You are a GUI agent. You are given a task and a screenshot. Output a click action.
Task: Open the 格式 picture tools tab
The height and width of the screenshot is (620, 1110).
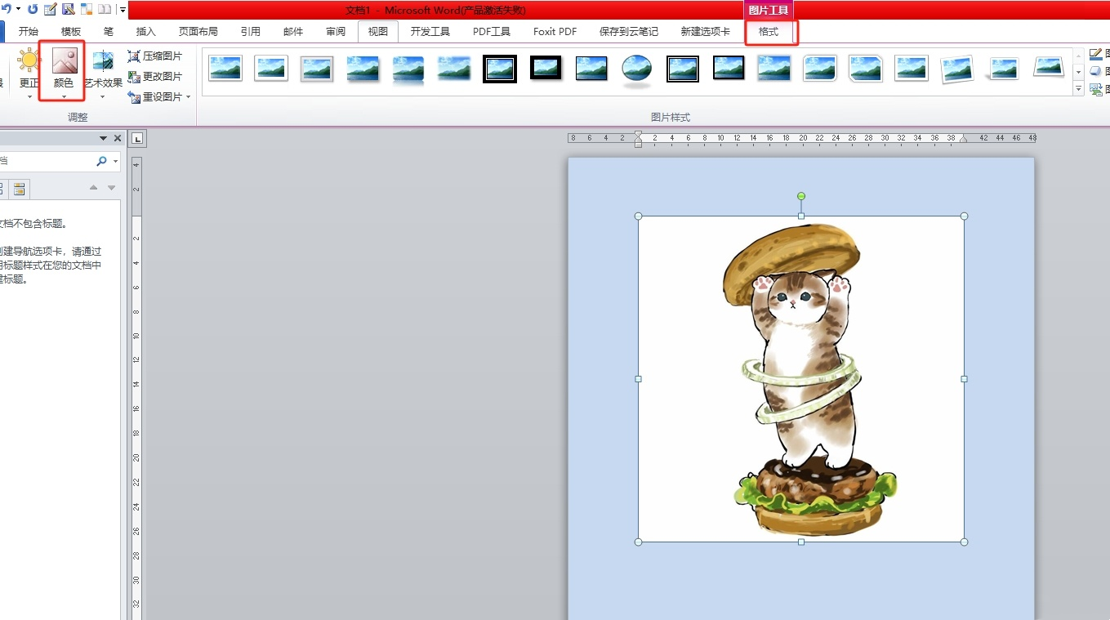coord(769,32)
